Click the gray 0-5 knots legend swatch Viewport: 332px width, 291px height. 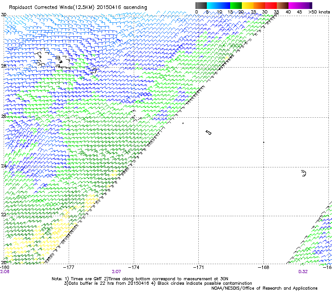(x=201, y=5)
